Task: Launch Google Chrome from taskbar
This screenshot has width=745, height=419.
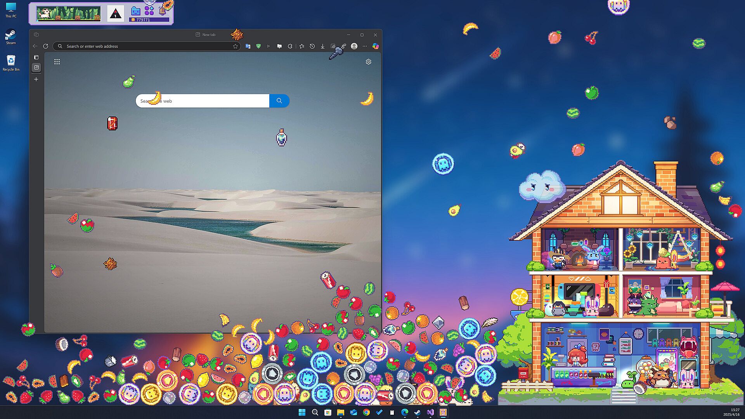Action: (366, 412)
